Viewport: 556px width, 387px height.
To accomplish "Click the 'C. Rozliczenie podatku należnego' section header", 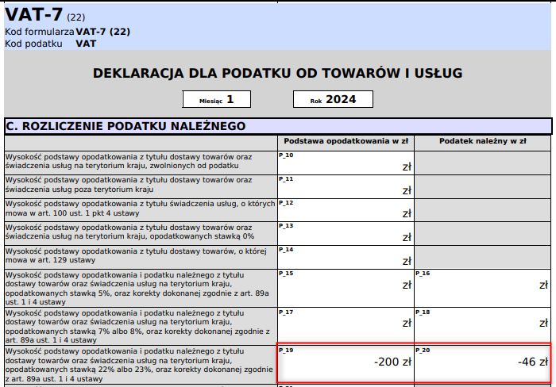I will pos(277,126).
